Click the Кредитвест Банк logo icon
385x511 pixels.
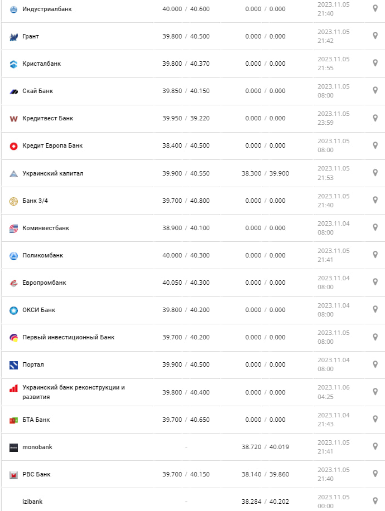(14, 119)
